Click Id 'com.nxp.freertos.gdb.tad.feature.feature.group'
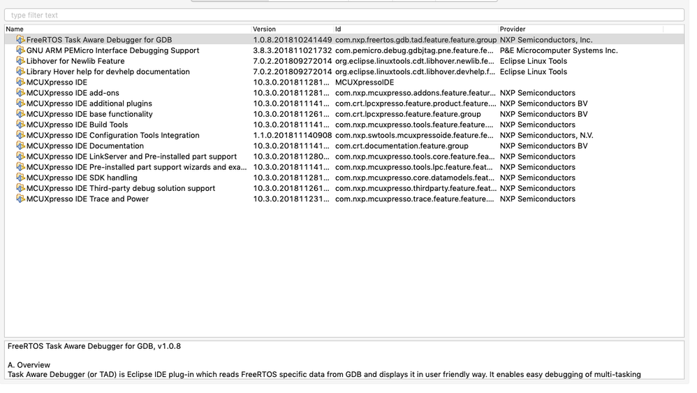 [x=416, y=40]
